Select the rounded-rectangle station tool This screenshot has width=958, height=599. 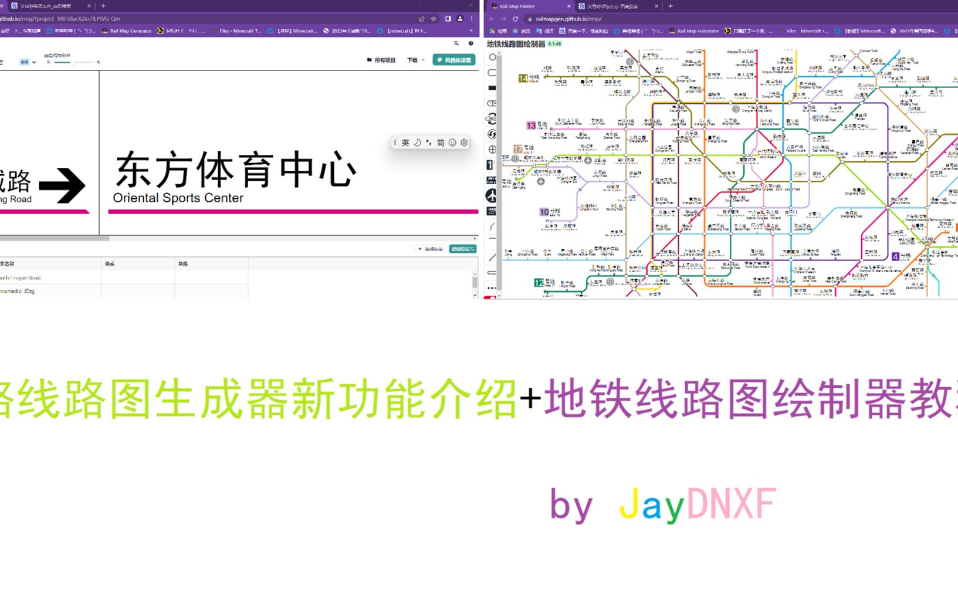(492, 73)
